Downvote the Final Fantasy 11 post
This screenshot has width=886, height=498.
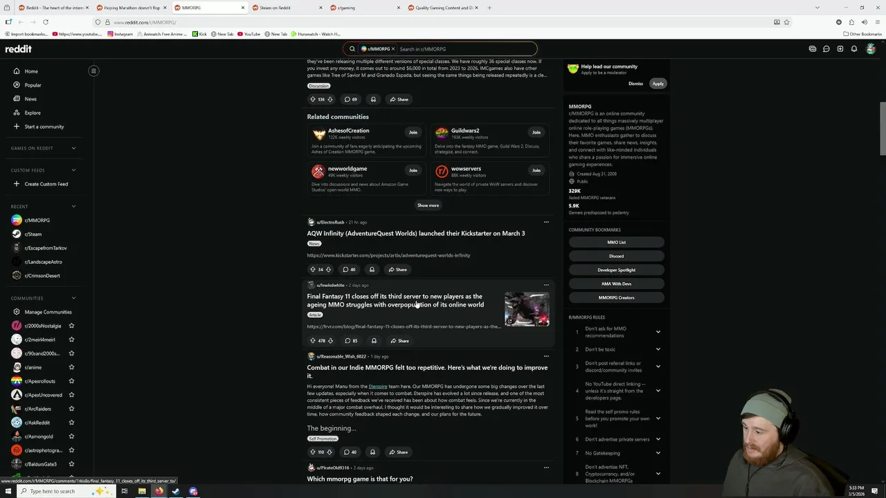(330, 340)
